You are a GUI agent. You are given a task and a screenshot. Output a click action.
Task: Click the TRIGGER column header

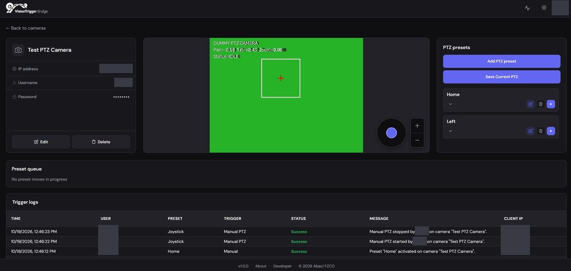click(233, 219)
